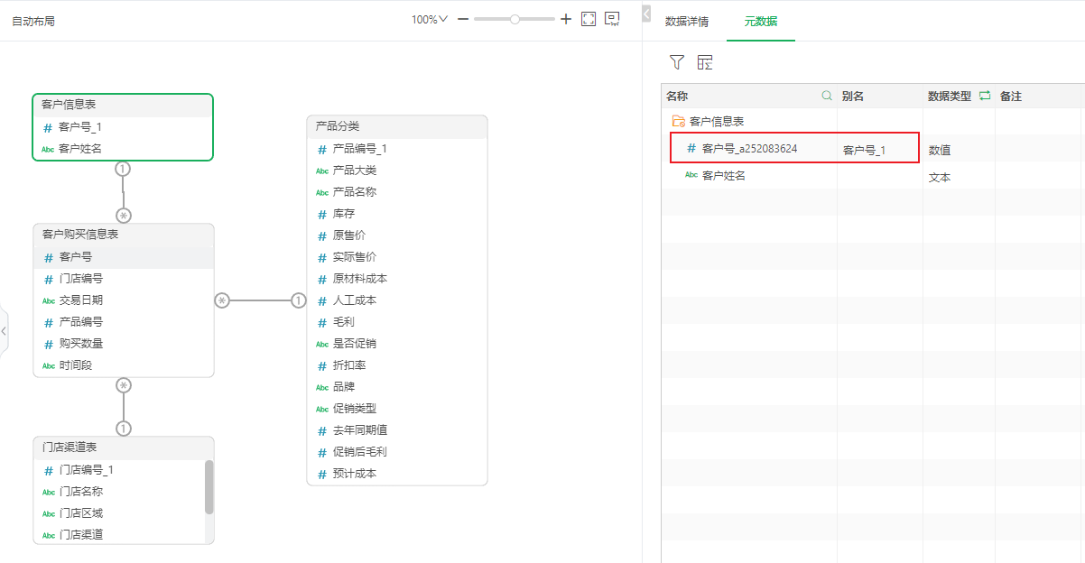
Task: Select the 产品分类 table header
Action: click(x=397, y=126)
